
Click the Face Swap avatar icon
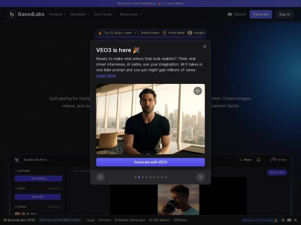point(164,33)
